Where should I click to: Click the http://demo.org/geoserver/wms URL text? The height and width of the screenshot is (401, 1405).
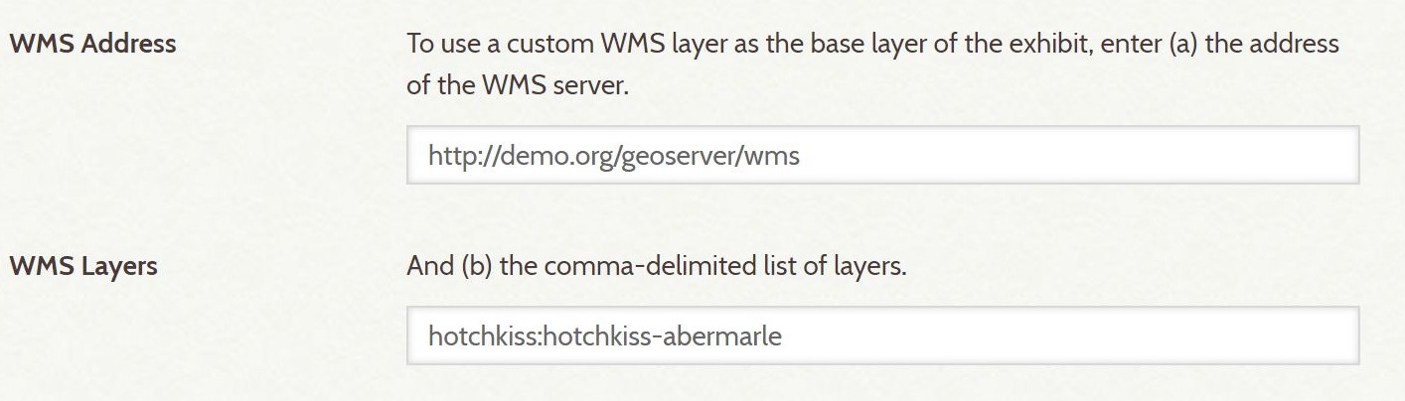pos(614,156)
